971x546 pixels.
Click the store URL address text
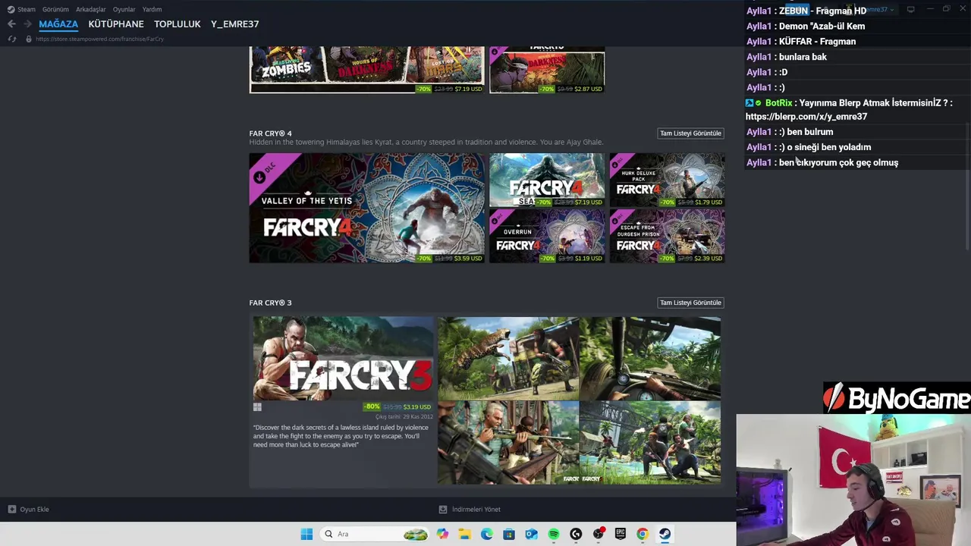tap(99, 39)
